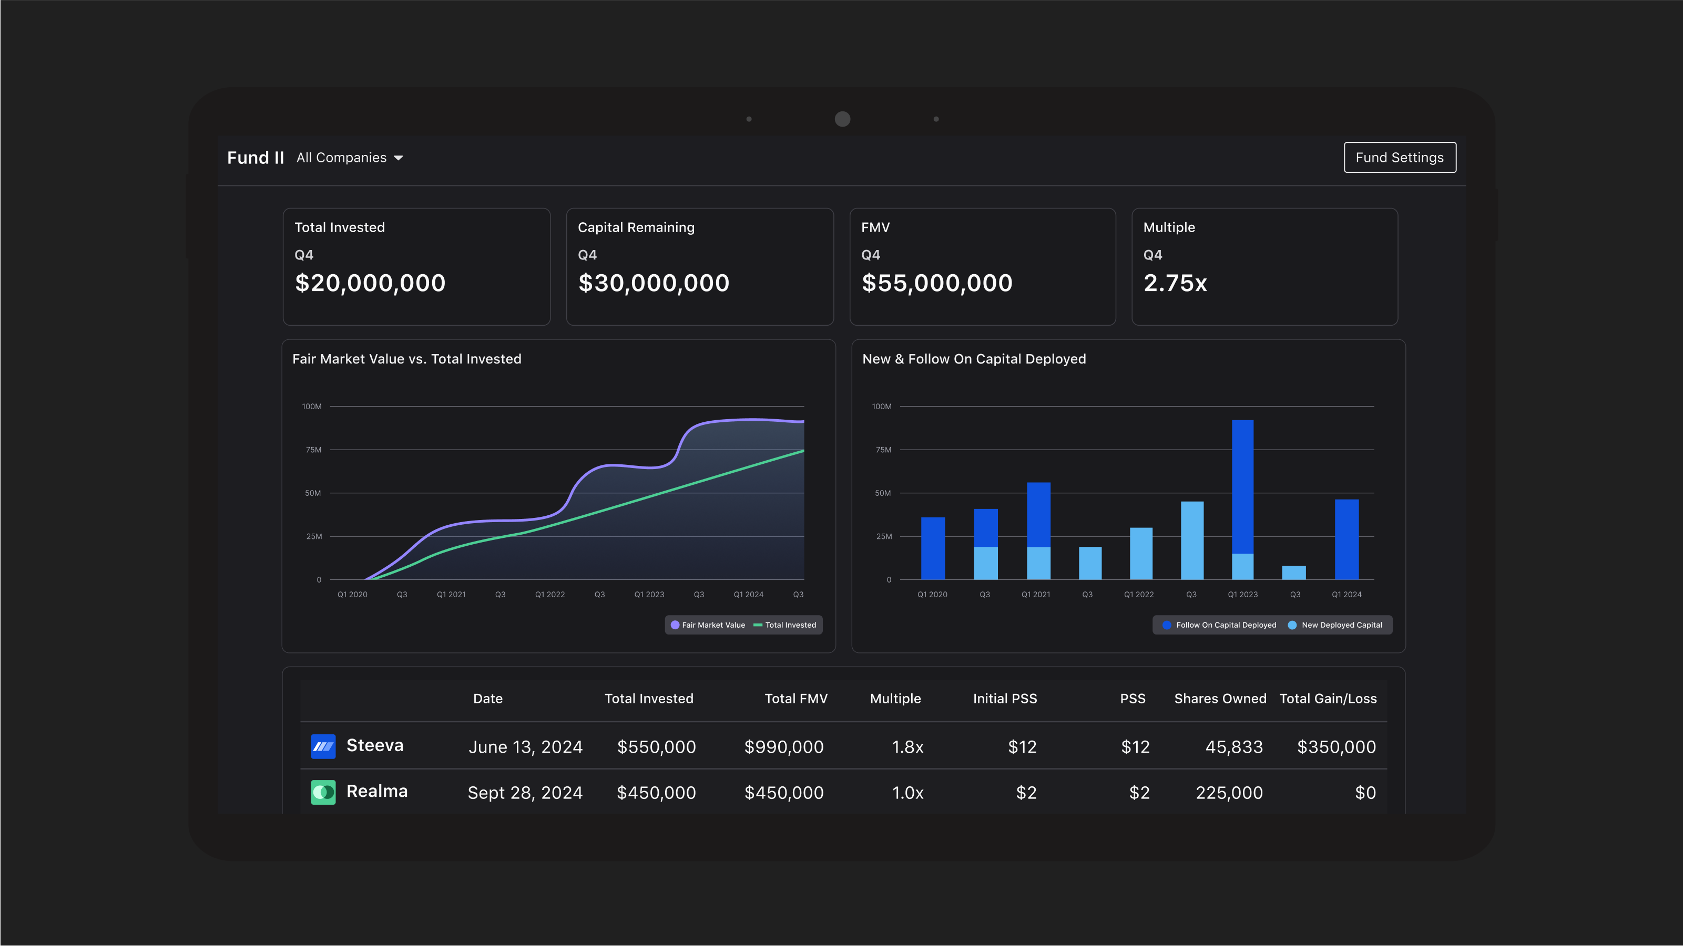Click the Follow On Capital Deployed legend dot
This screenshot has height=946, width=1683.
[x=1167, y=625]
